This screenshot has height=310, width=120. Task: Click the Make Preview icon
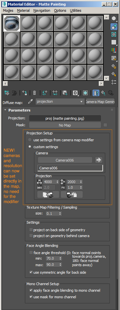(x=114, y=58)
